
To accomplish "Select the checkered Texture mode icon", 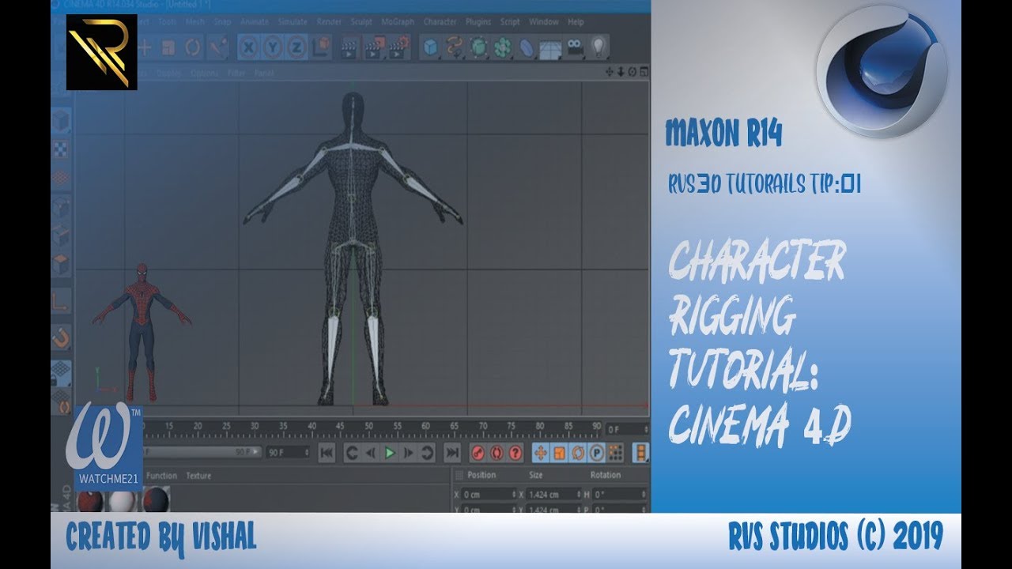I will click(x=61, y=150).
